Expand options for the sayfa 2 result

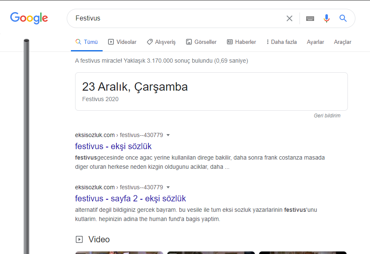coord(168,187)
